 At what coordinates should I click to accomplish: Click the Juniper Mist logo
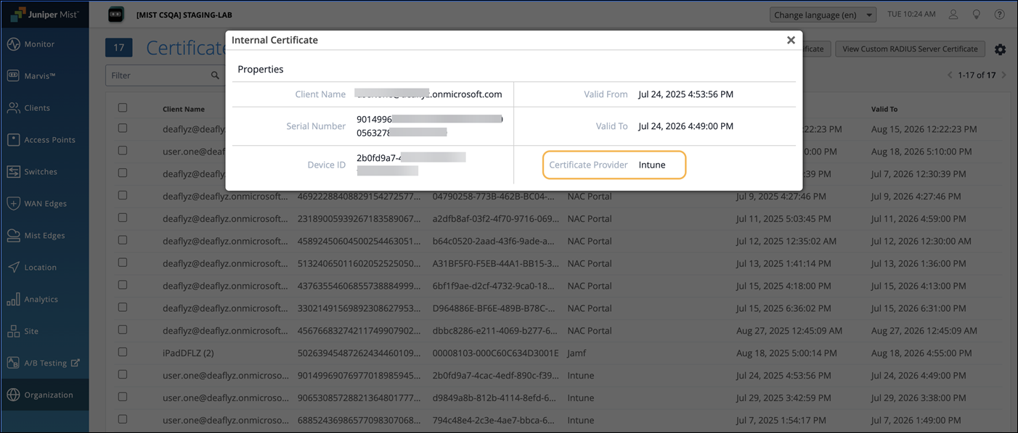pos(44,15)
